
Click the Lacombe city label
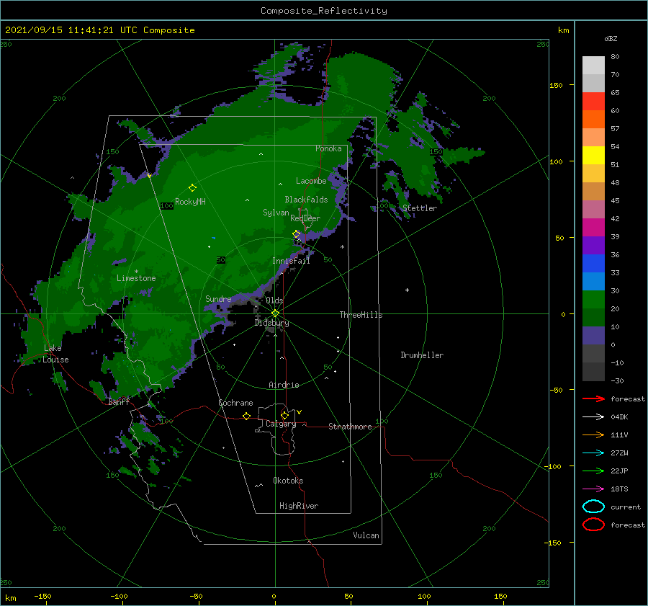click(x=311, y=181)
